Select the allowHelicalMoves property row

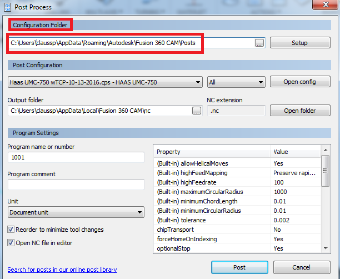pyautogui.click(x=237, y=163)
